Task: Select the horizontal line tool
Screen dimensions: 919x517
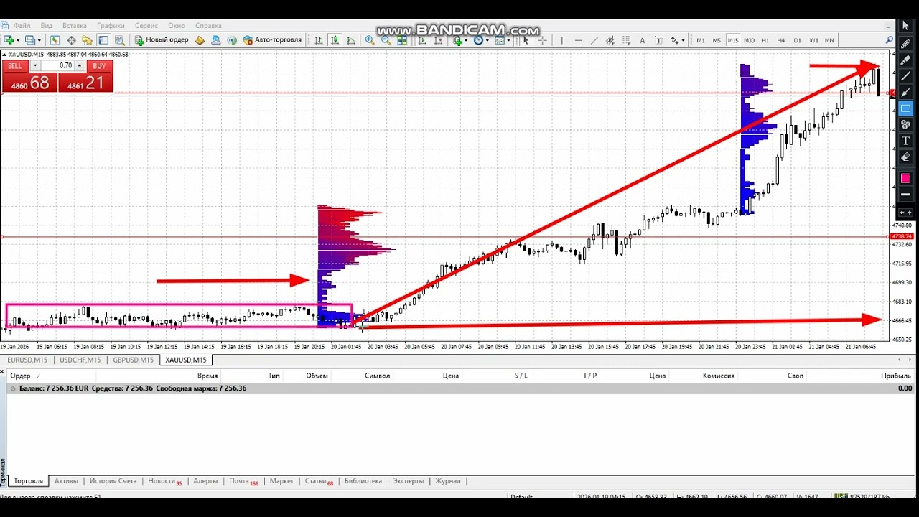Action: [578, 40]
